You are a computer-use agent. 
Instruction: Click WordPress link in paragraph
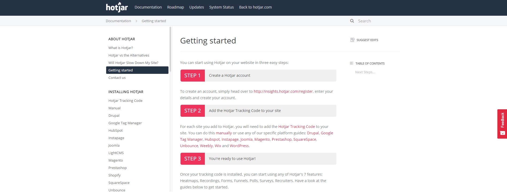(239, 146)
